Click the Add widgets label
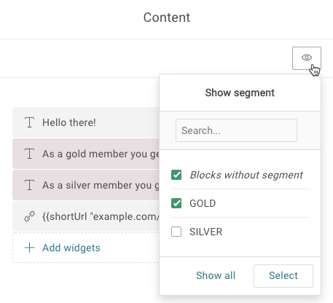333x303 pixels. (71, 248)
